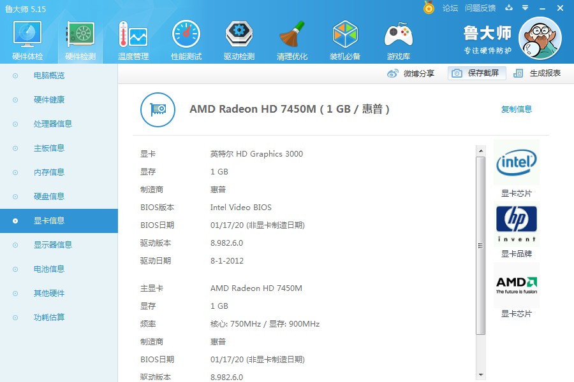
Task: Click the Intel logo thumbnail
Action: tap(517, 162)
